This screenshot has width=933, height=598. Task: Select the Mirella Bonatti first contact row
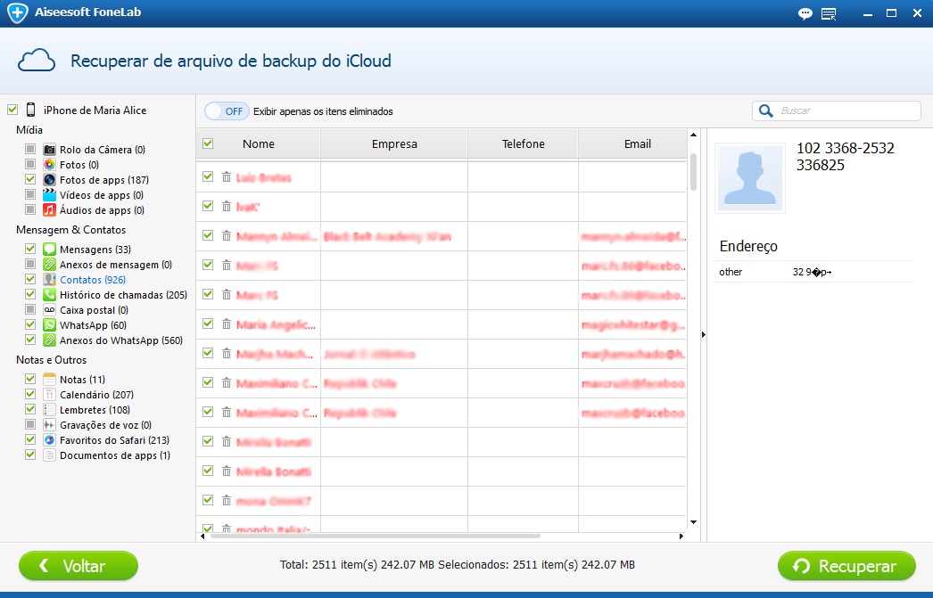click(442, 442)
